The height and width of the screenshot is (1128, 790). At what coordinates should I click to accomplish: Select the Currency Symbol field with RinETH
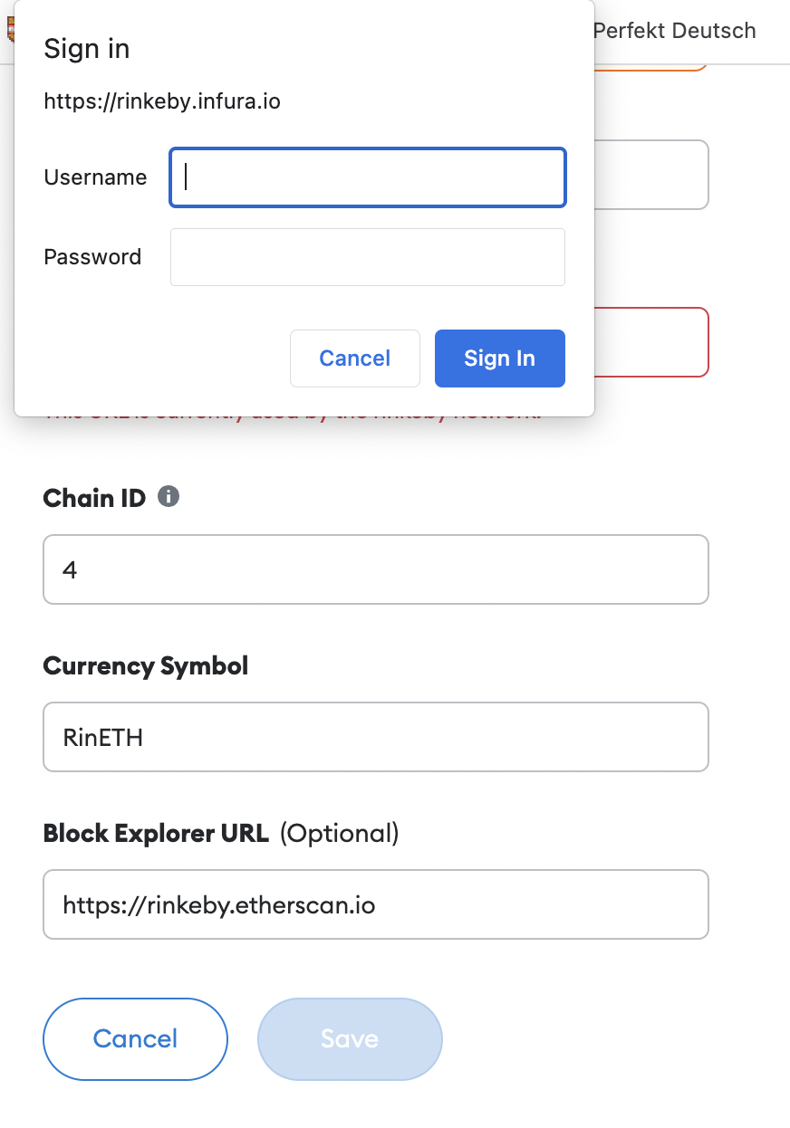pyautogui.click(x=375, y=737)
